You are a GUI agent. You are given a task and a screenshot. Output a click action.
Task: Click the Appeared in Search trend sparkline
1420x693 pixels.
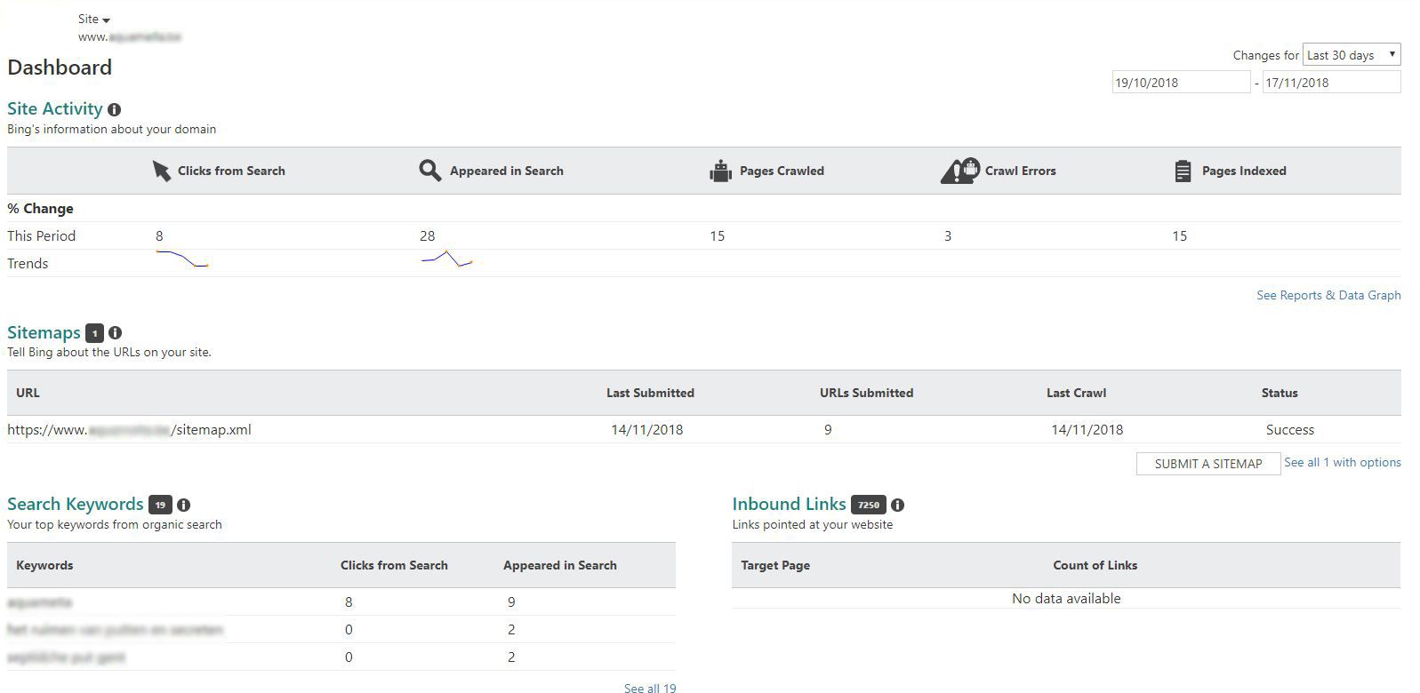(x=446, y=259)
